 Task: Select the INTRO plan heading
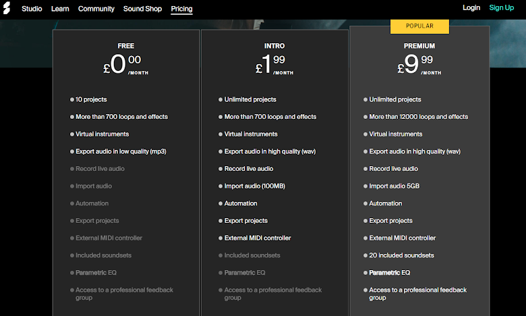click(x=274, y=46)
